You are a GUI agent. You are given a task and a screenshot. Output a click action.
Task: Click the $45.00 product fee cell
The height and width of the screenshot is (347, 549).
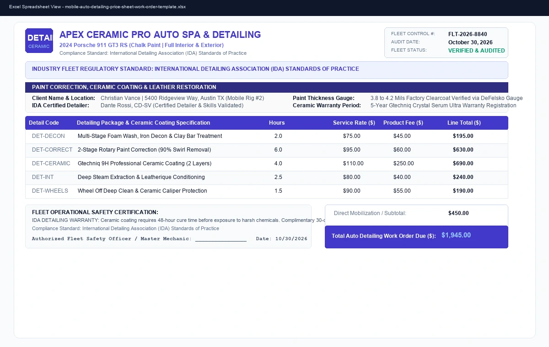[402, 136]
